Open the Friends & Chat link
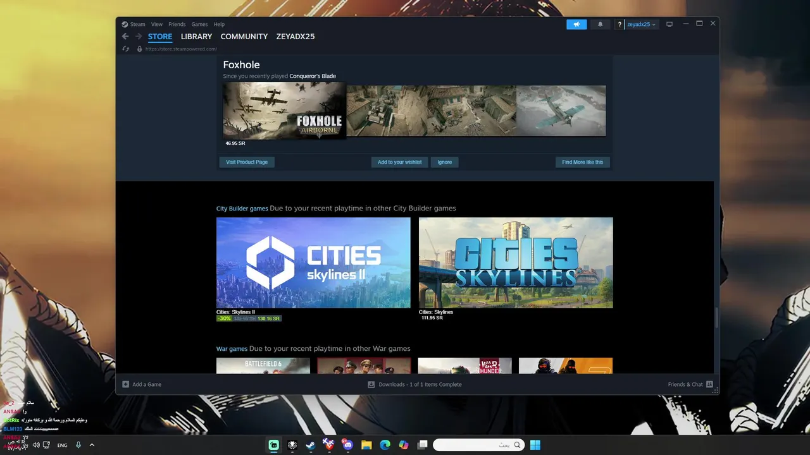Image resolution: width=810 pixels, height=455 pixels. [685, 384]
